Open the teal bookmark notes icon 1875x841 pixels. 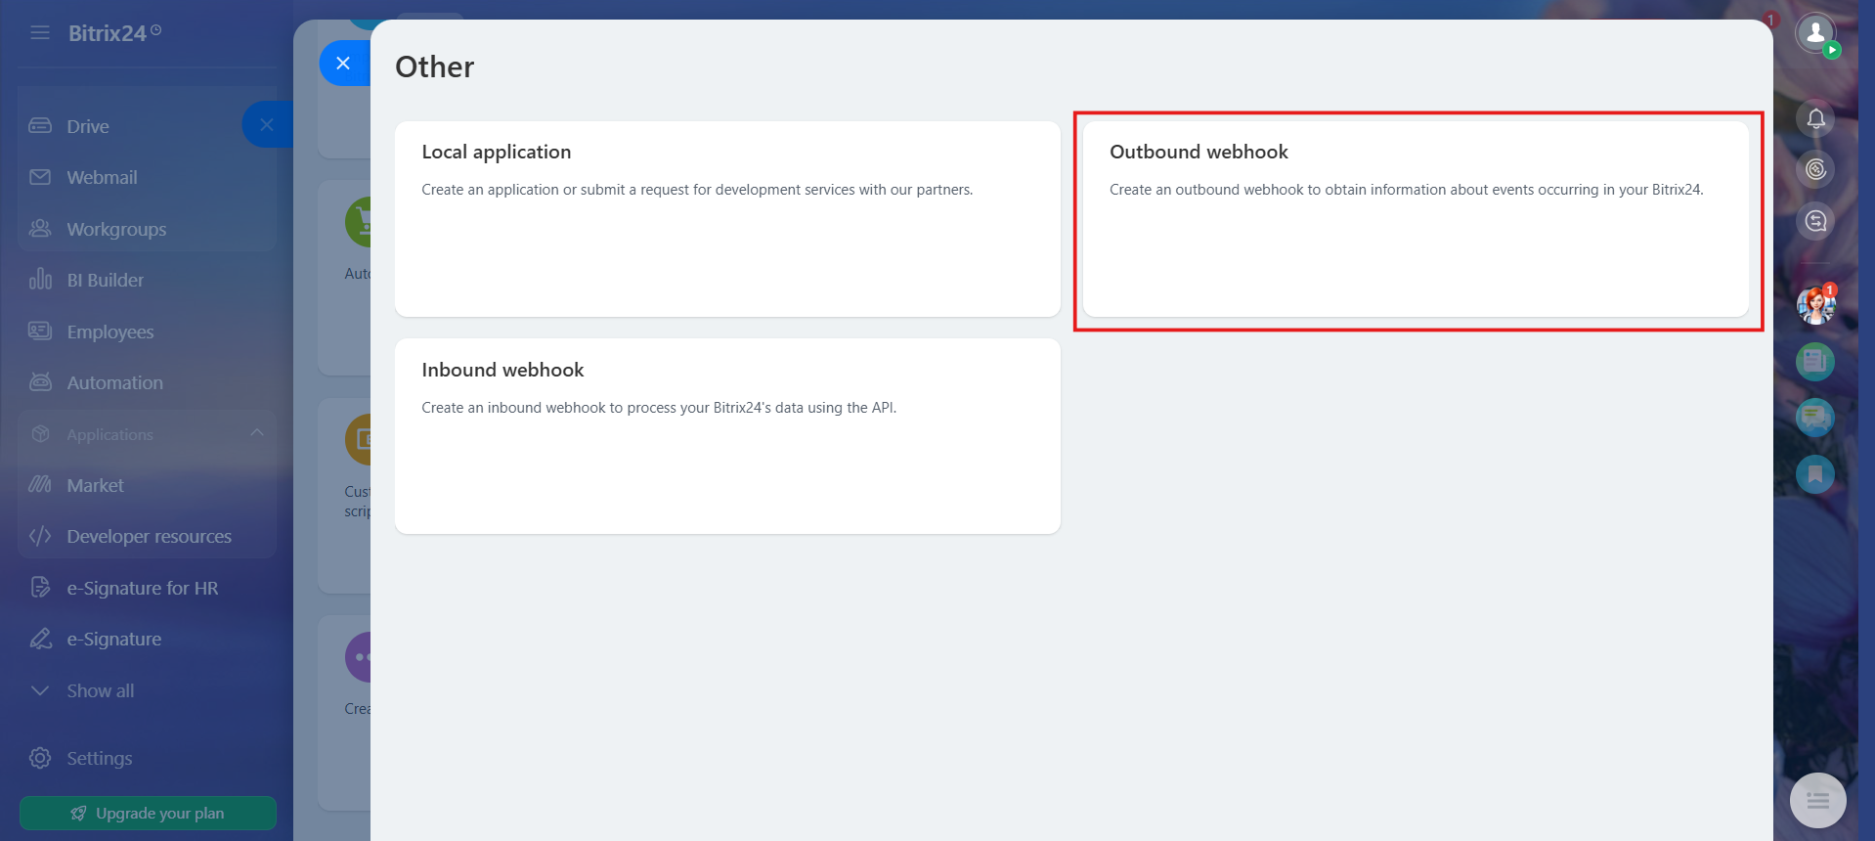click(1815, 474)
